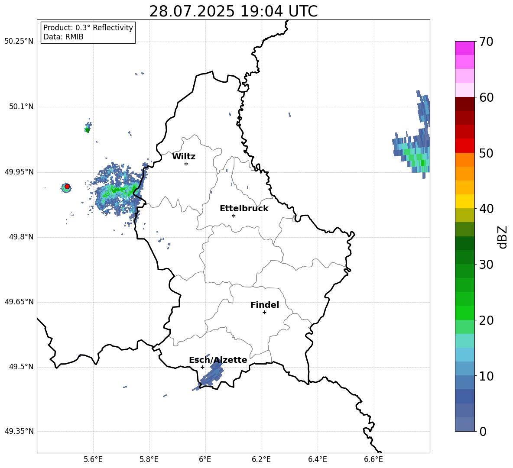This screenshot has width=513, height=468.
Task: Click the latitude label "49.95°N"
Action: 19,171
